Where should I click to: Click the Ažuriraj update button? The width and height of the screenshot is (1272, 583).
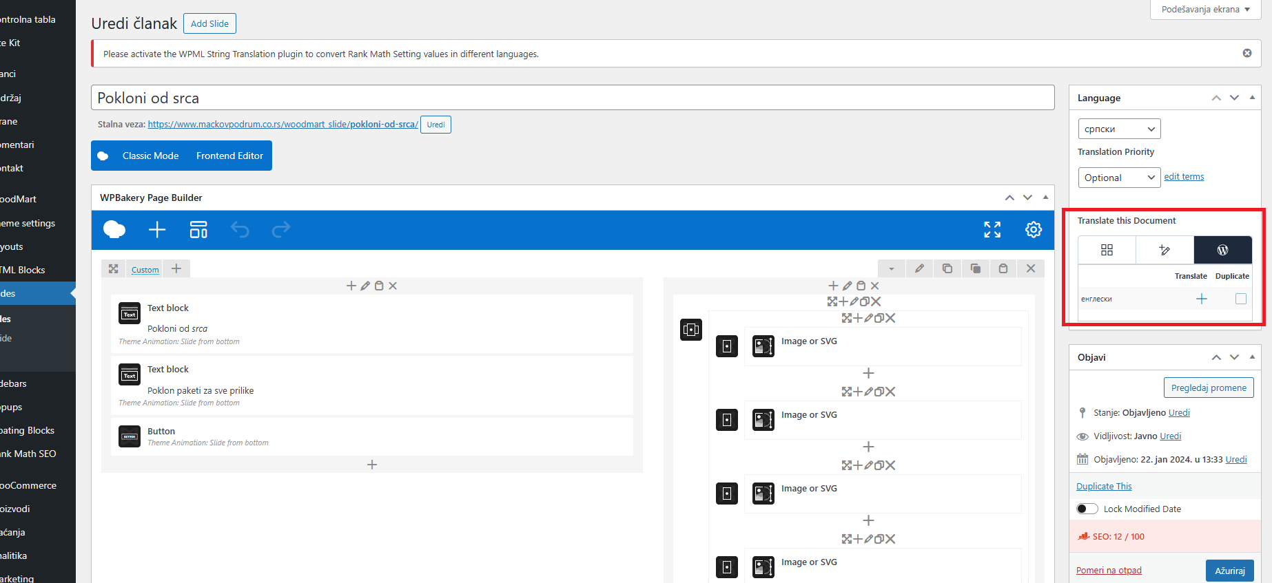[x=1229, y=571]
